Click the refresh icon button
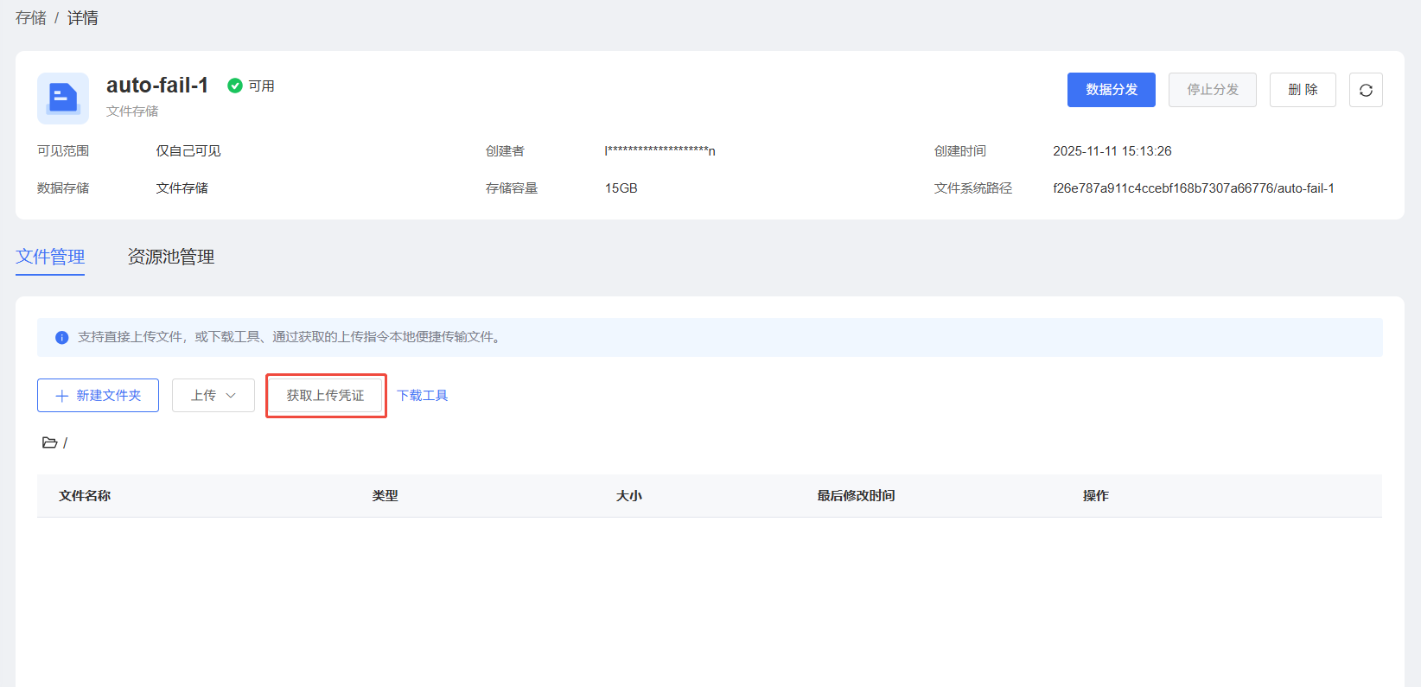 1366,90
